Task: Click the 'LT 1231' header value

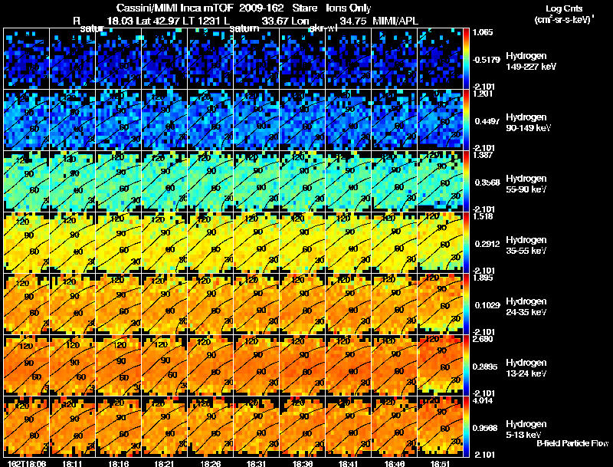Action: [x=204, y=21]
